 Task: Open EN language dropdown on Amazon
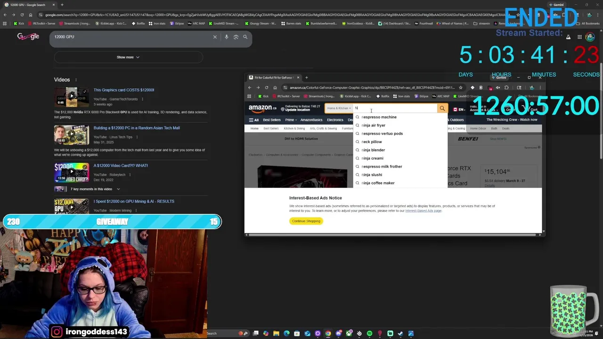tap(459, 109)
